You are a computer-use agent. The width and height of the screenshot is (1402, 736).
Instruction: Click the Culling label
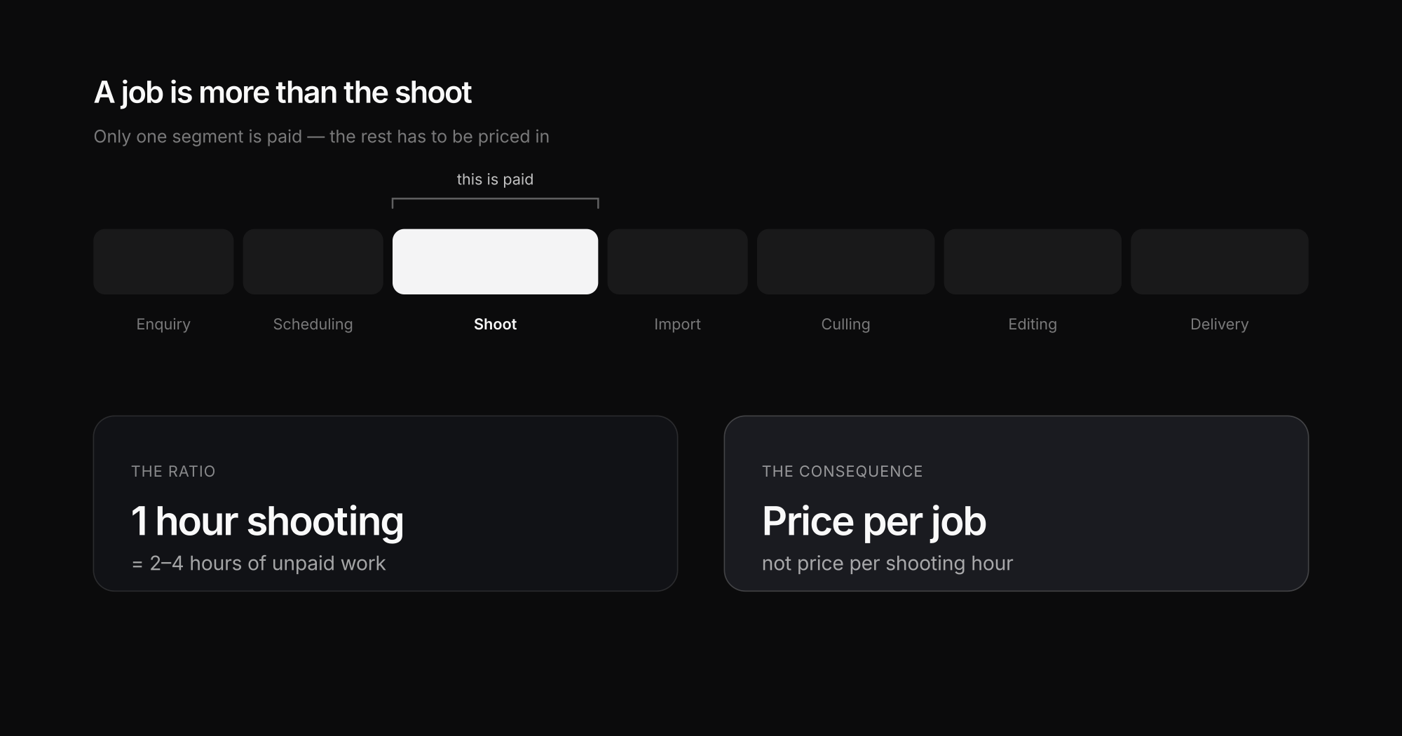(845, 325)
